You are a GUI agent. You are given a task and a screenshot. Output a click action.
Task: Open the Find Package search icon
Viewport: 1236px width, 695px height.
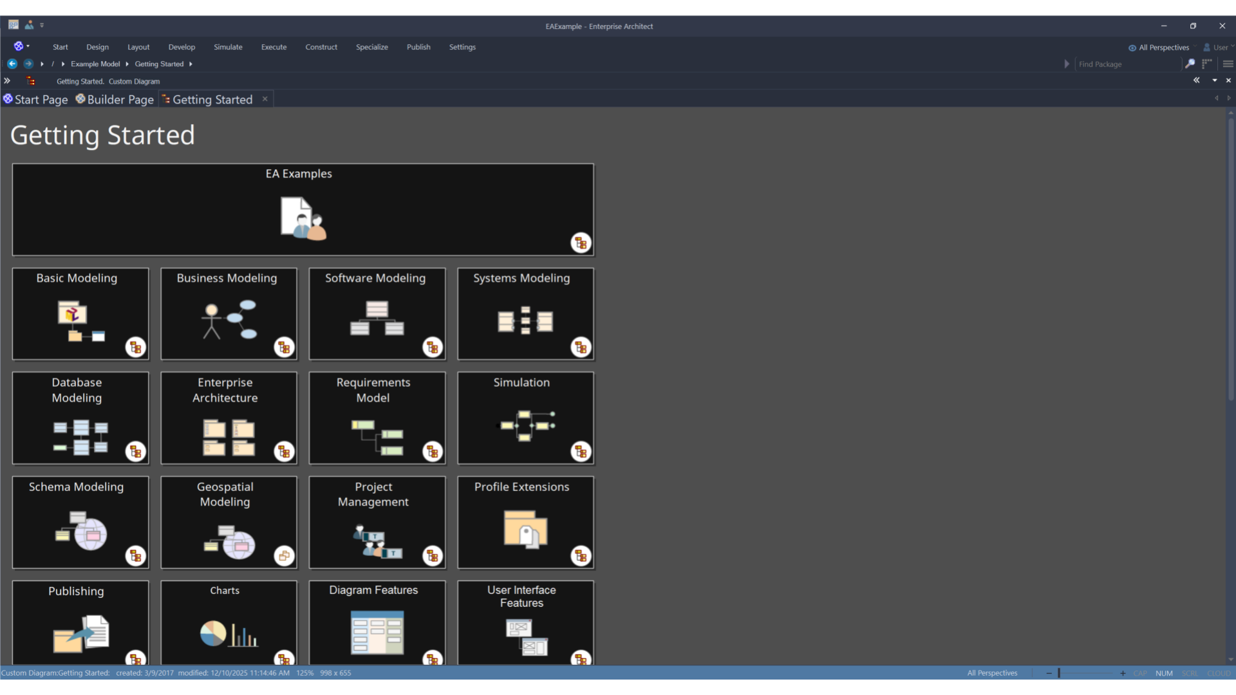pyautogui.click(x=1192, y=64)
